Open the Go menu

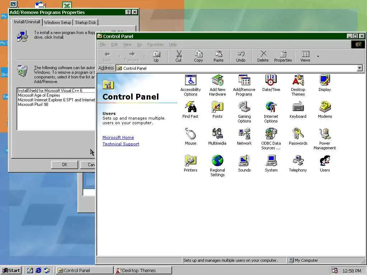tap(139, 44)
